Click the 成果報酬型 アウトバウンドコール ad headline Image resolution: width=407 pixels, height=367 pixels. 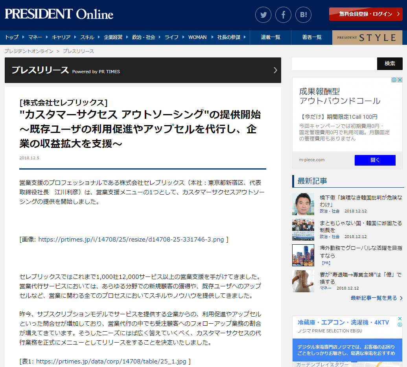tap(339, 96)
